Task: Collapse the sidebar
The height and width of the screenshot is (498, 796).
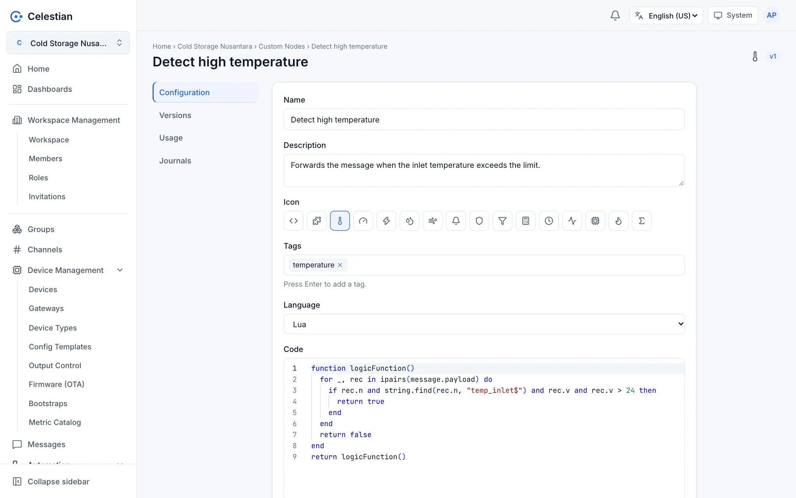Action: coord(68,481)
